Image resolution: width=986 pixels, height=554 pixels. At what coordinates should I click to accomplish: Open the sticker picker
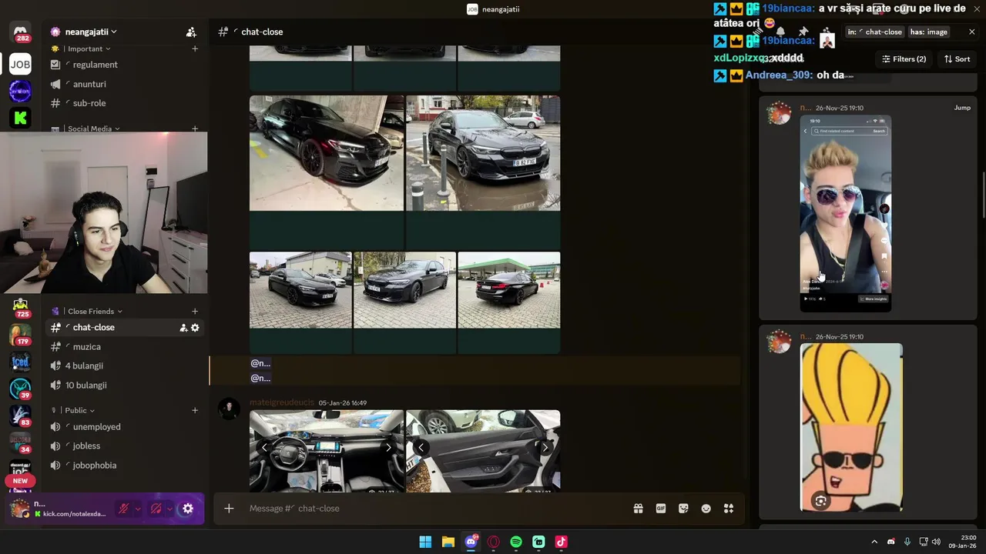(x=683, y=509)
